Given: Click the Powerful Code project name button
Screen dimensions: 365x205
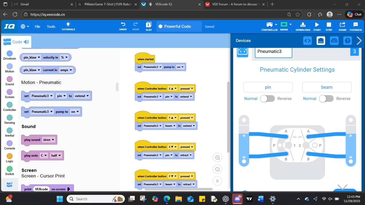Looking at the screenshot, I should pos(179,26).
